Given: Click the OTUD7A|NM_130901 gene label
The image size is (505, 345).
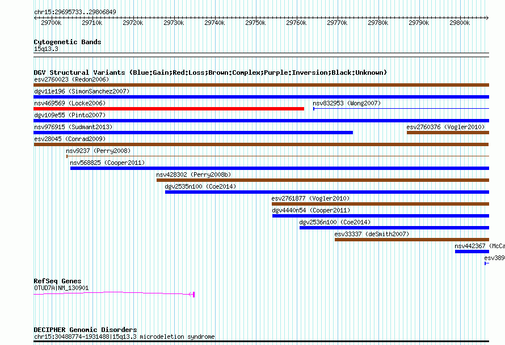Looking at the screenshot, I should tap(61, 288).
